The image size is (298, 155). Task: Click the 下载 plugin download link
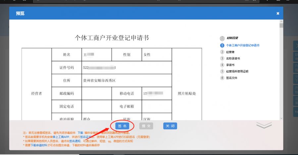tap(80, 133)
